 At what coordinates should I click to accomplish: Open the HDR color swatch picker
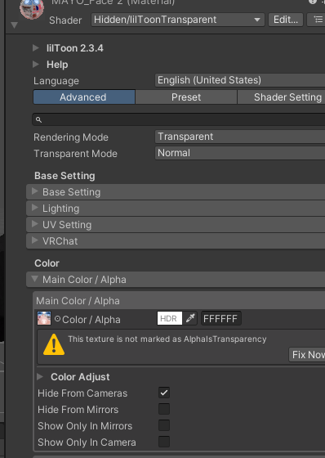tap(170, 318)
